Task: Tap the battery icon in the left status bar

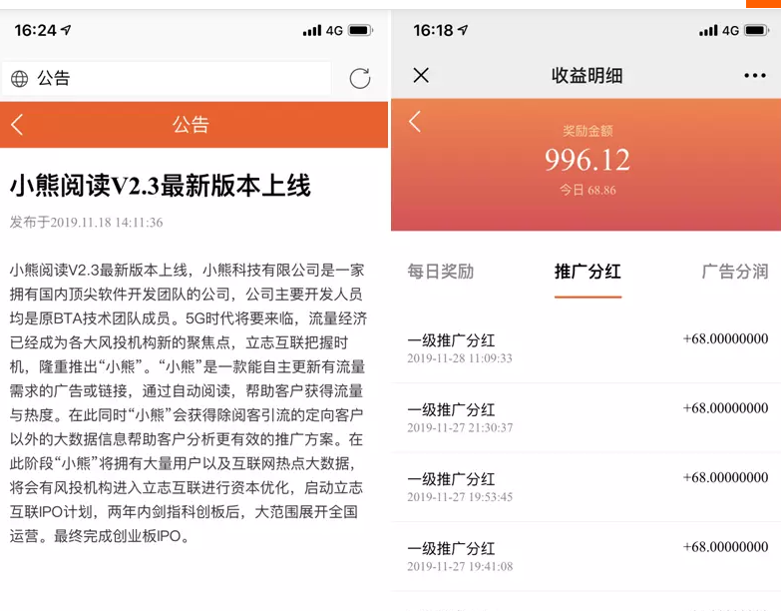Action: click(361, 30)
